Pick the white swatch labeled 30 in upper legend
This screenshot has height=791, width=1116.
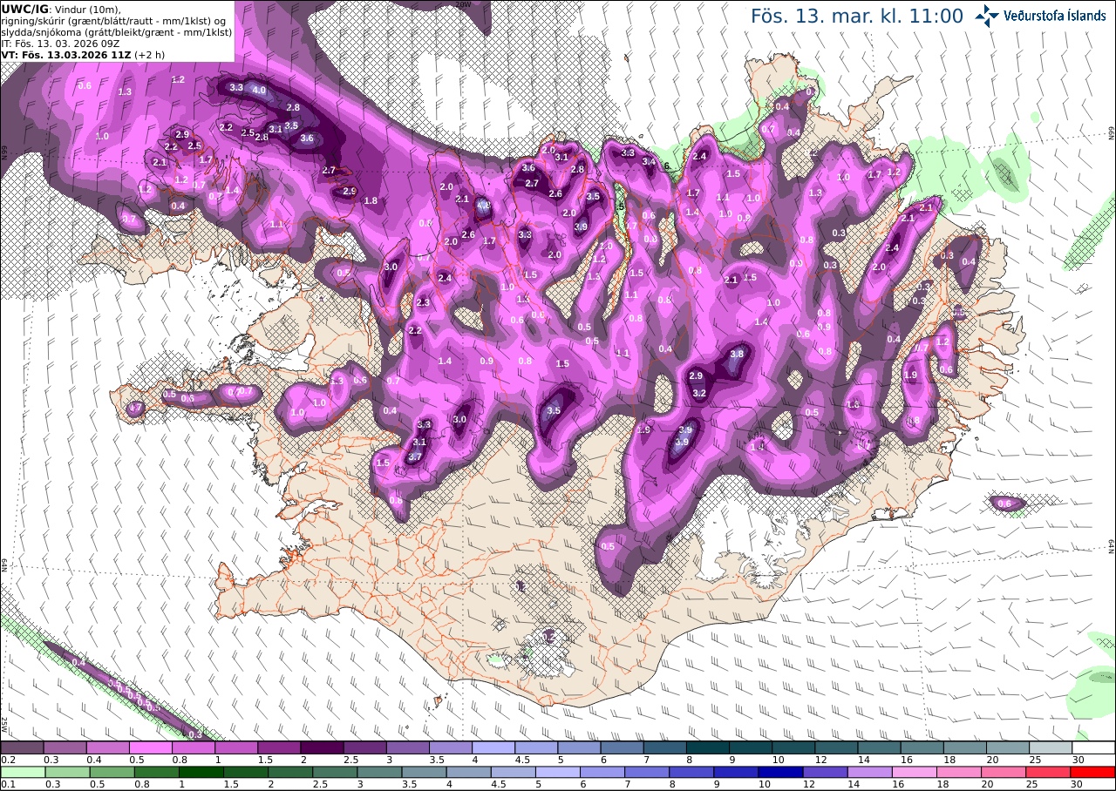(1093, 747)
